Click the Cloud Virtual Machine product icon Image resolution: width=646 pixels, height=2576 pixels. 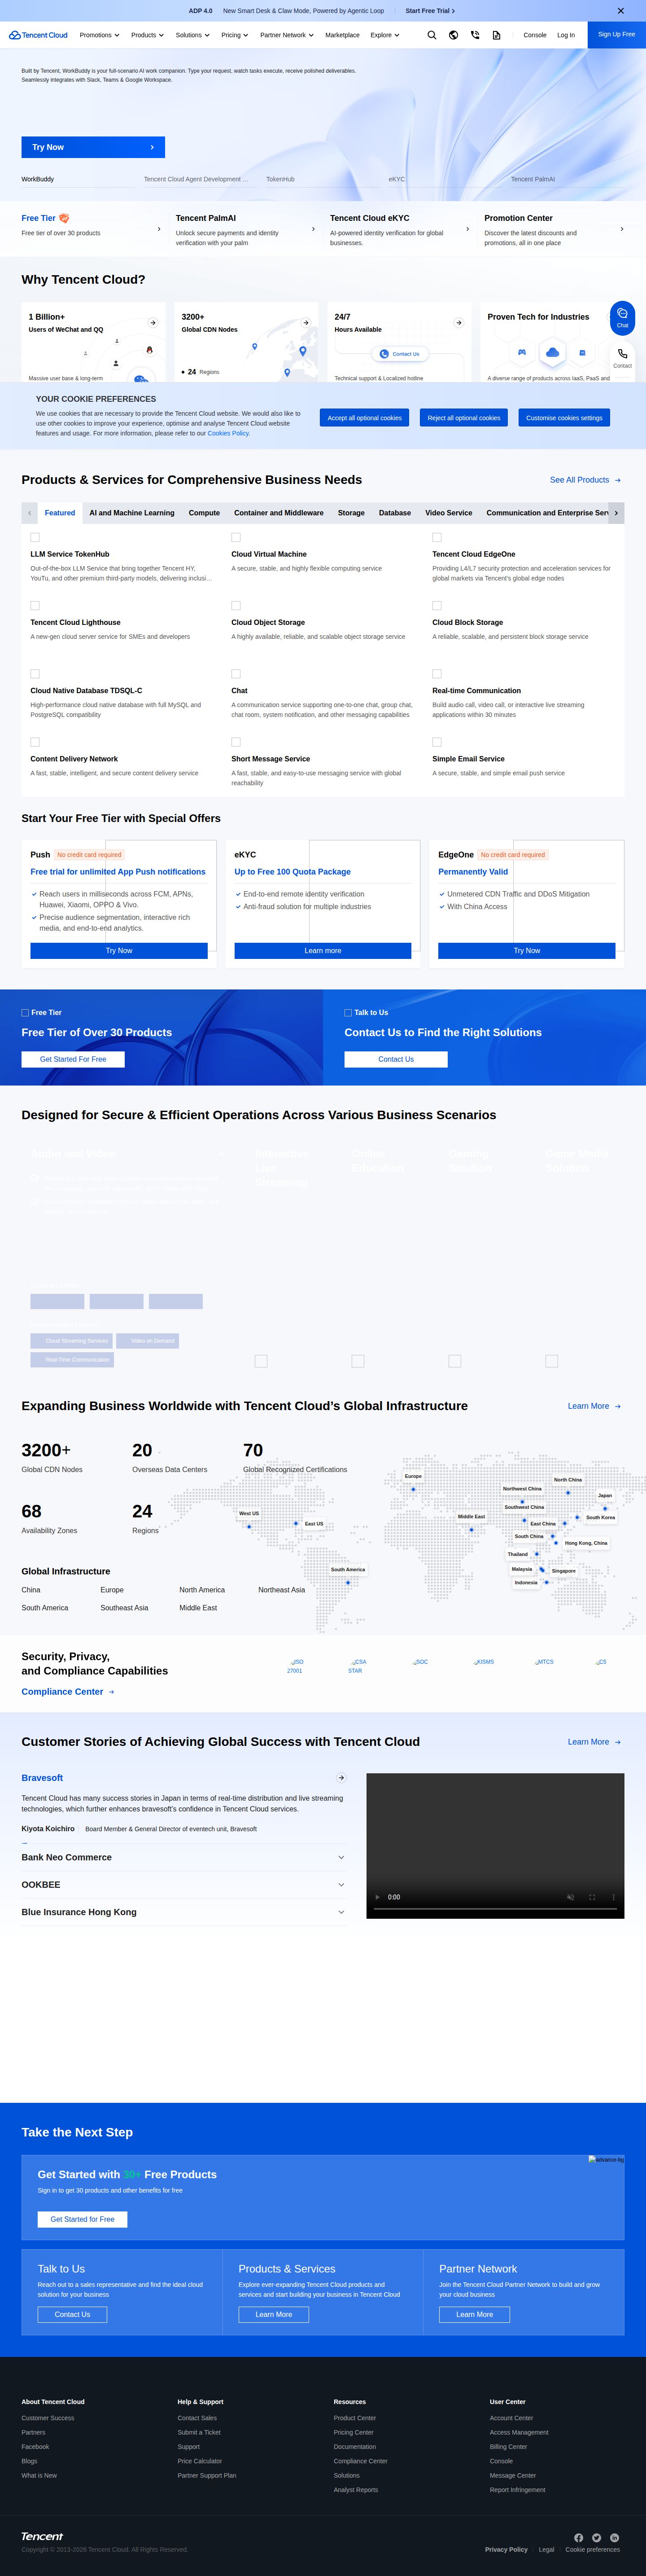(236, 537)
